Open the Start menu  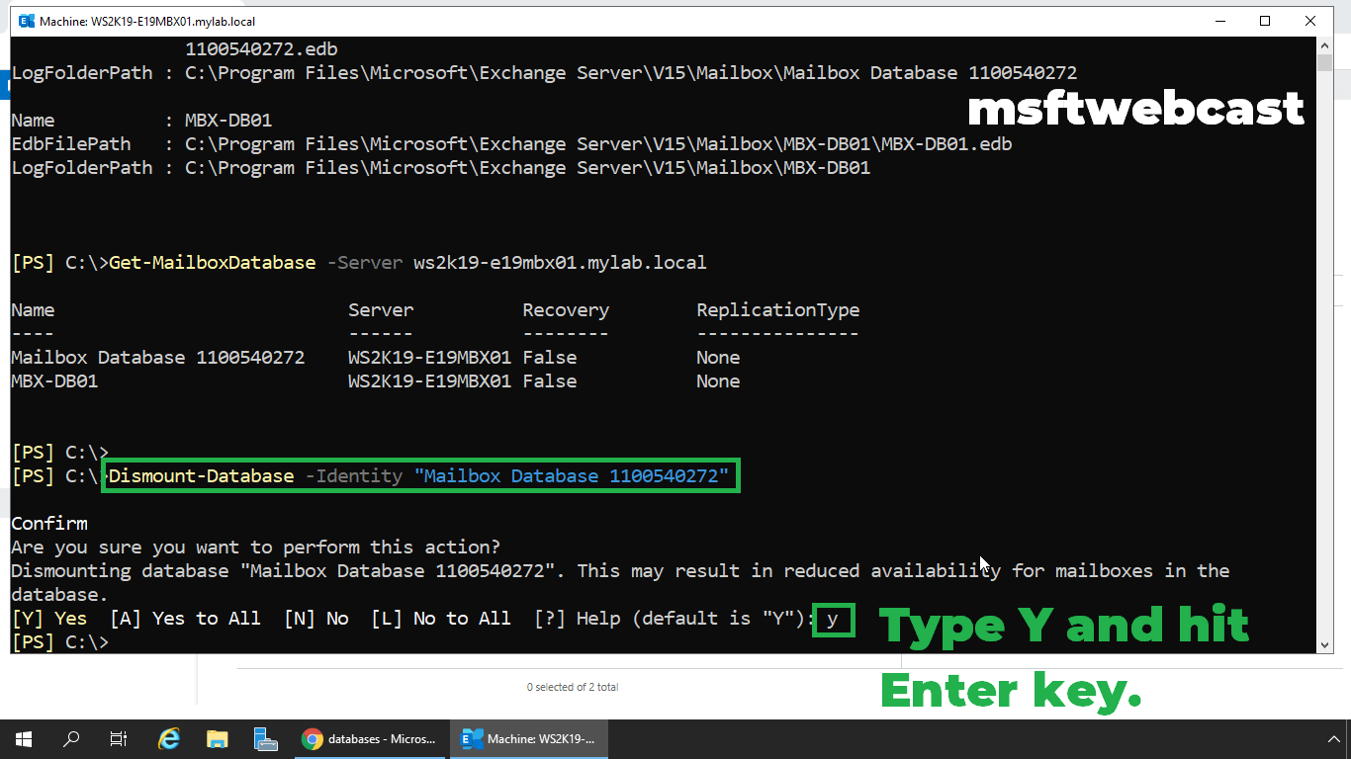coord(22,738)
